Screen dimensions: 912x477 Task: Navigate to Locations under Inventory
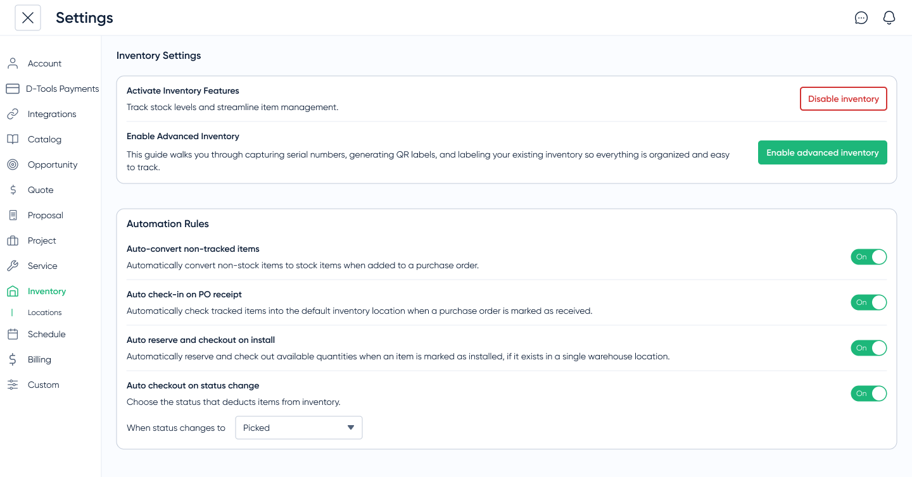click(x=44, y=312)
